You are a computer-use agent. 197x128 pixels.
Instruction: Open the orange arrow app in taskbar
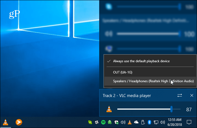click(x=19, y=122)
